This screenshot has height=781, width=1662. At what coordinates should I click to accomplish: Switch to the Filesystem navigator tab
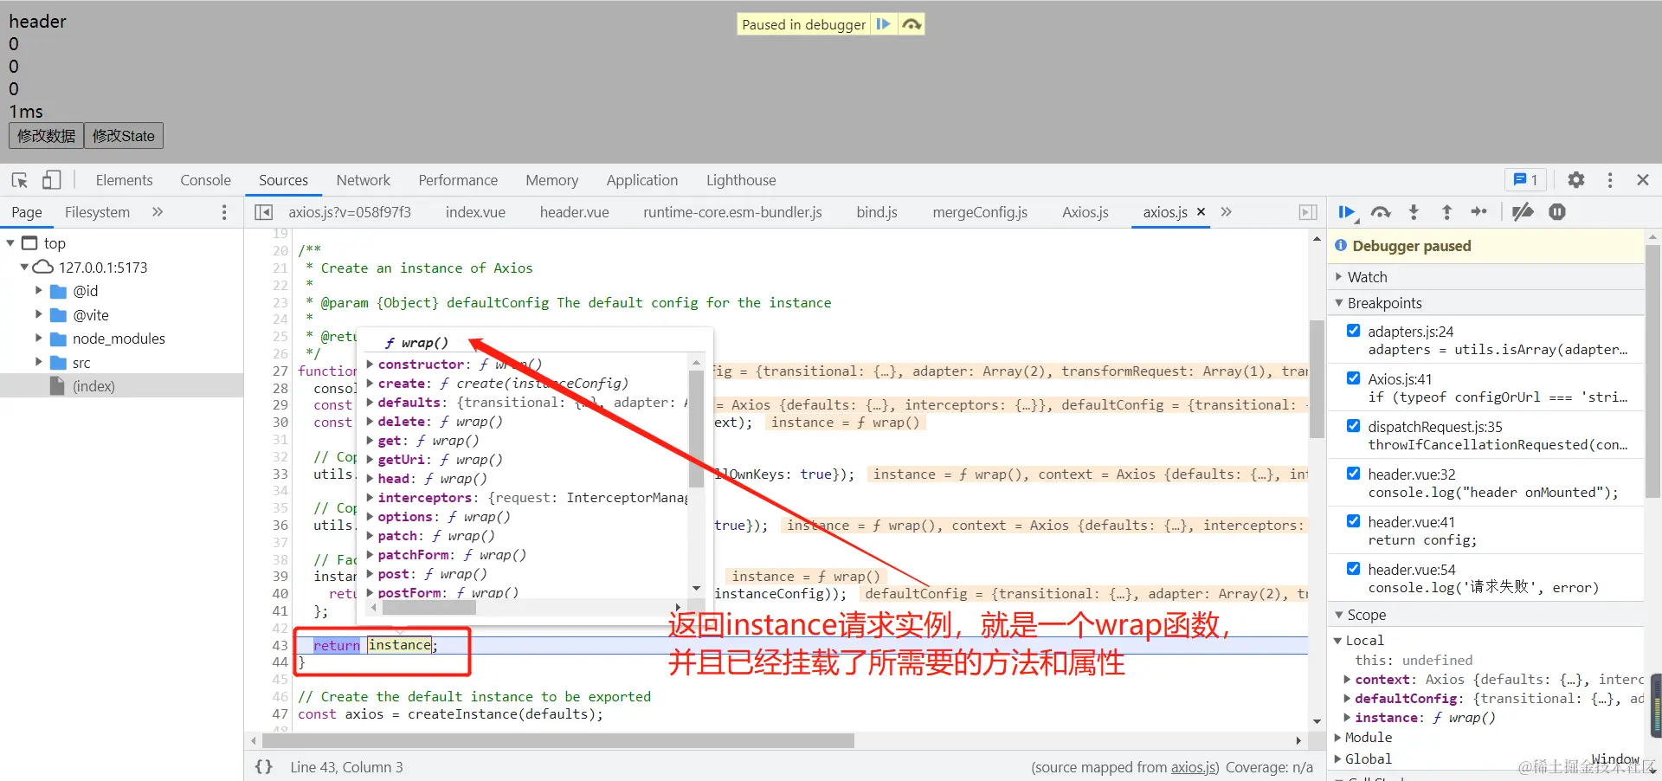(x=97, y=212)
